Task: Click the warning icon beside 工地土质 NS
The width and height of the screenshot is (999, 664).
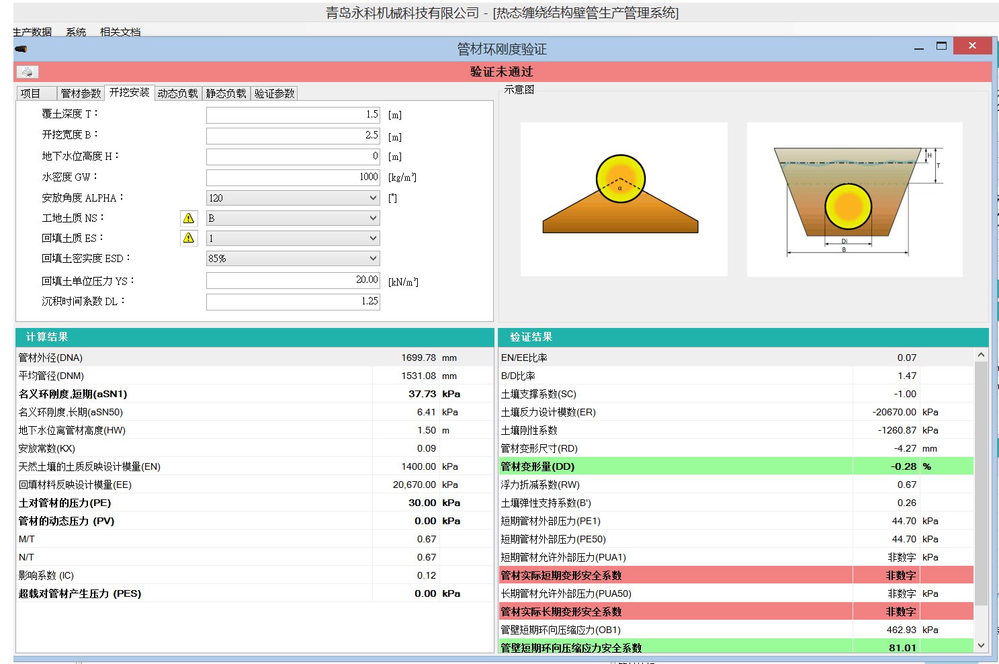Action: coord(189,218)
